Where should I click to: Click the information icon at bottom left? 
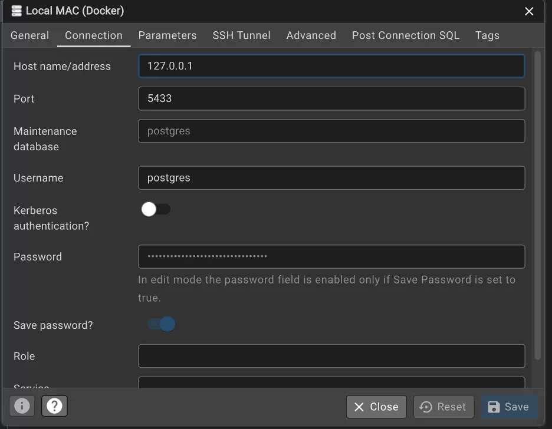click(21, 406)
